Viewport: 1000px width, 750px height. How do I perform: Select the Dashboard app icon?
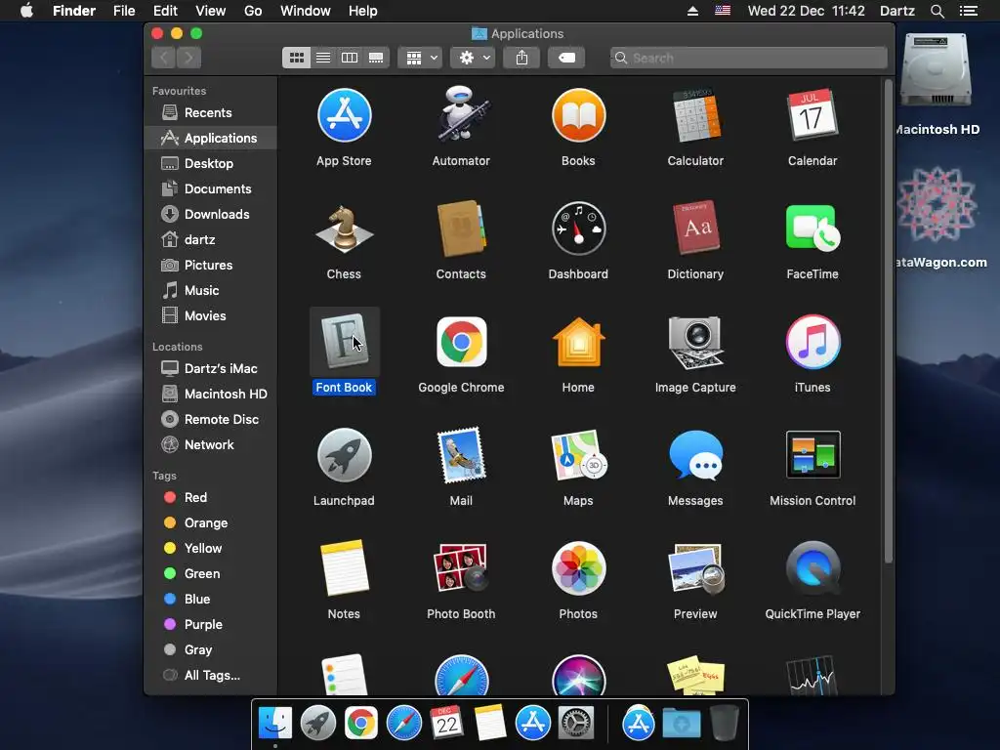point(578,229)
